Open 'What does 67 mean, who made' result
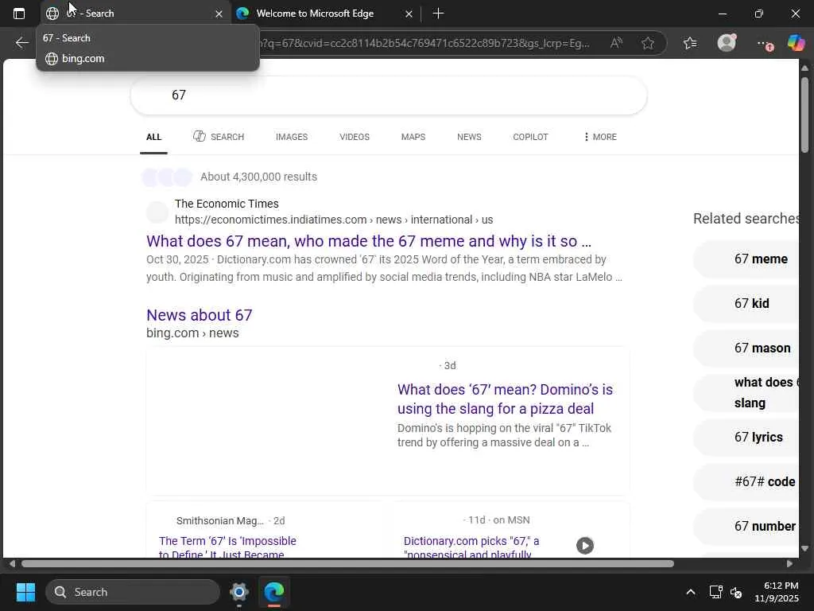The height and width of the screenshot is (611, 814). pos(369,241)
